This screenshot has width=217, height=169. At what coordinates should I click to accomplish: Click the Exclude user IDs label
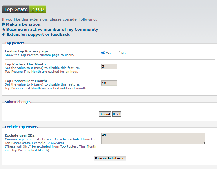pyautogui.click(x=20, y=135)
